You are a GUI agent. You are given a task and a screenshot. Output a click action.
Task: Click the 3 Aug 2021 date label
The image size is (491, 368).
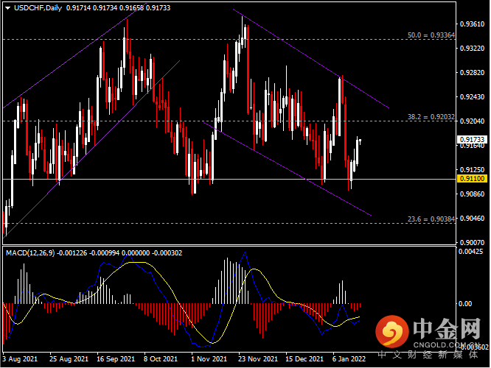[21, 359]
